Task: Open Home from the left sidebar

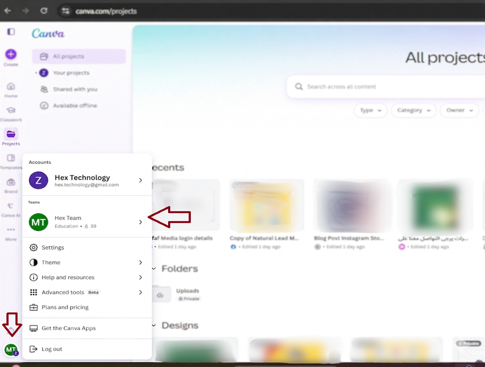Action: [x=11, y=87]
